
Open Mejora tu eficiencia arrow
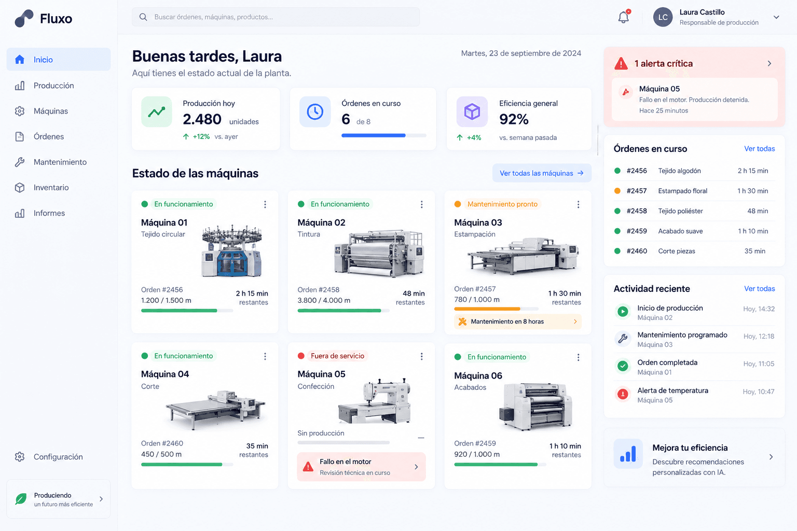771,457
